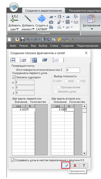The width and height of the screenshot is (101, 179).
Task: Click the 3D cube view icon
Action: pyautogui.click(x=43, y=39)
